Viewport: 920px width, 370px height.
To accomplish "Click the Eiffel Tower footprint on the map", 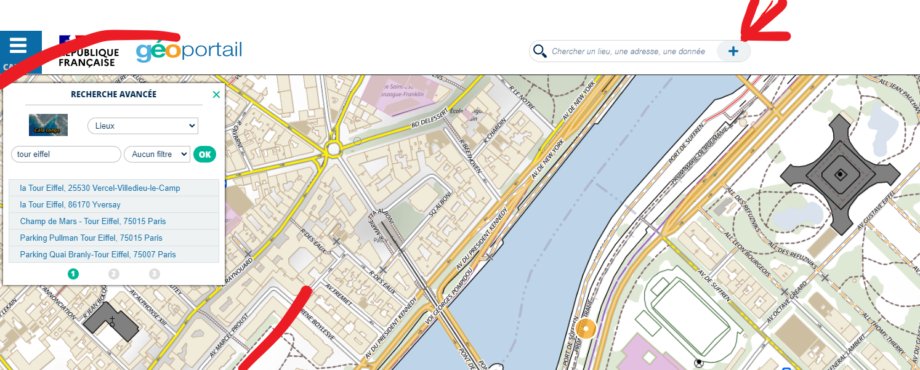I will tap(839, 174).
